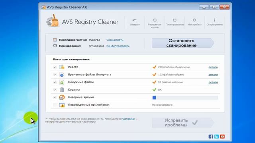Click the Временные файлы Интернета icon
Screen dimensions: 255x143
[62, 75]
